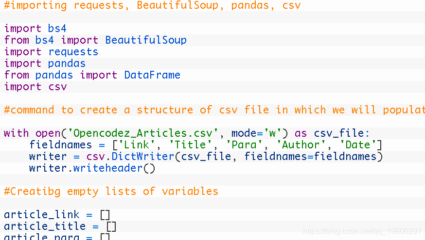The width and height of the screenshot is (425, 240).
Task: Click the 'Link' string in the fieldnames list
Action: (x=136, y=145)
